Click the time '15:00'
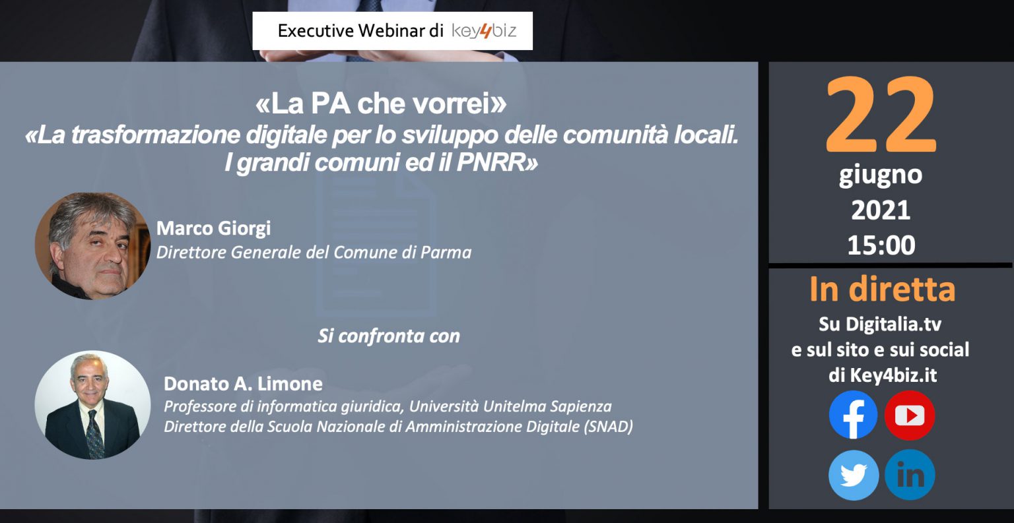 pos(881,245)
